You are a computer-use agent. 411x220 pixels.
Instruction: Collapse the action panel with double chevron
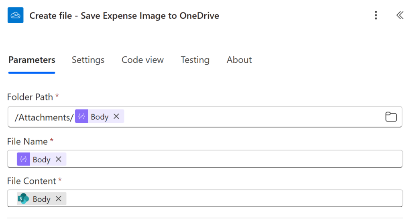(x=399, y=16)
